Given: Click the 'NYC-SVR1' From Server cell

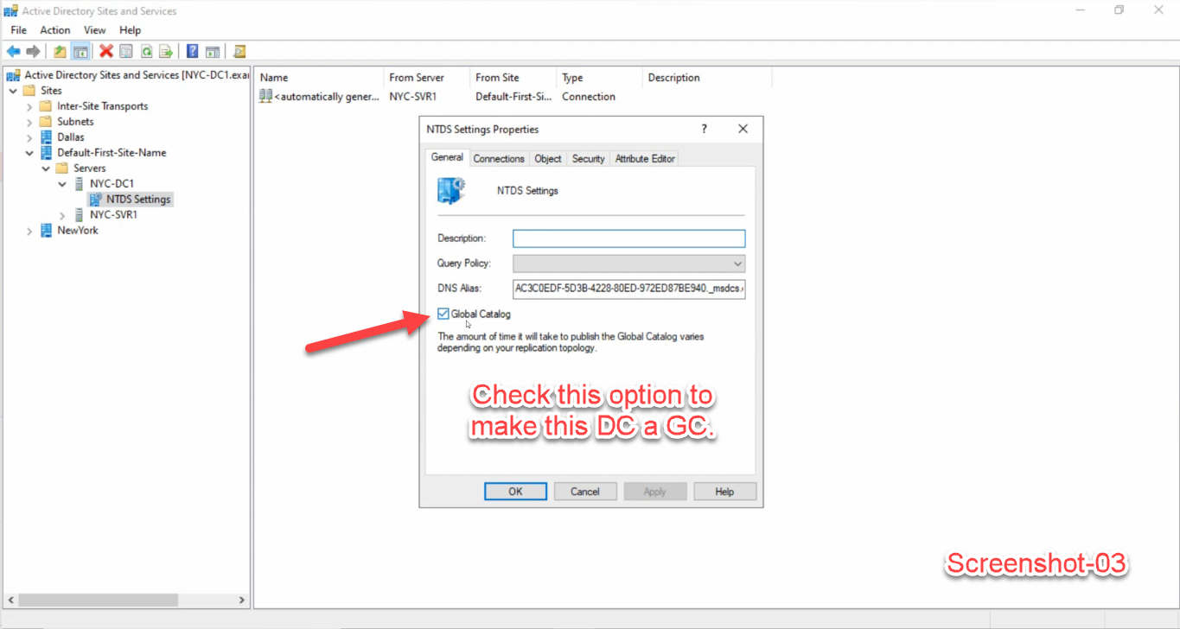Looking at the screenshot, I should point(413,97).
